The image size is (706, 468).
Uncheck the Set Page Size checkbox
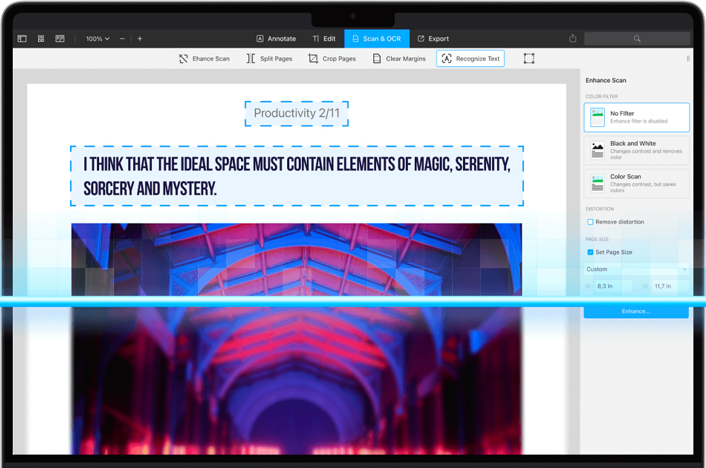coord(591,252)
